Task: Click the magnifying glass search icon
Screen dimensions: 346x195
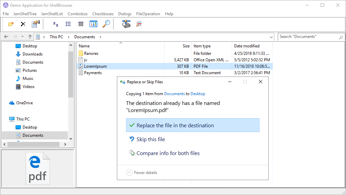Action: 106,24
